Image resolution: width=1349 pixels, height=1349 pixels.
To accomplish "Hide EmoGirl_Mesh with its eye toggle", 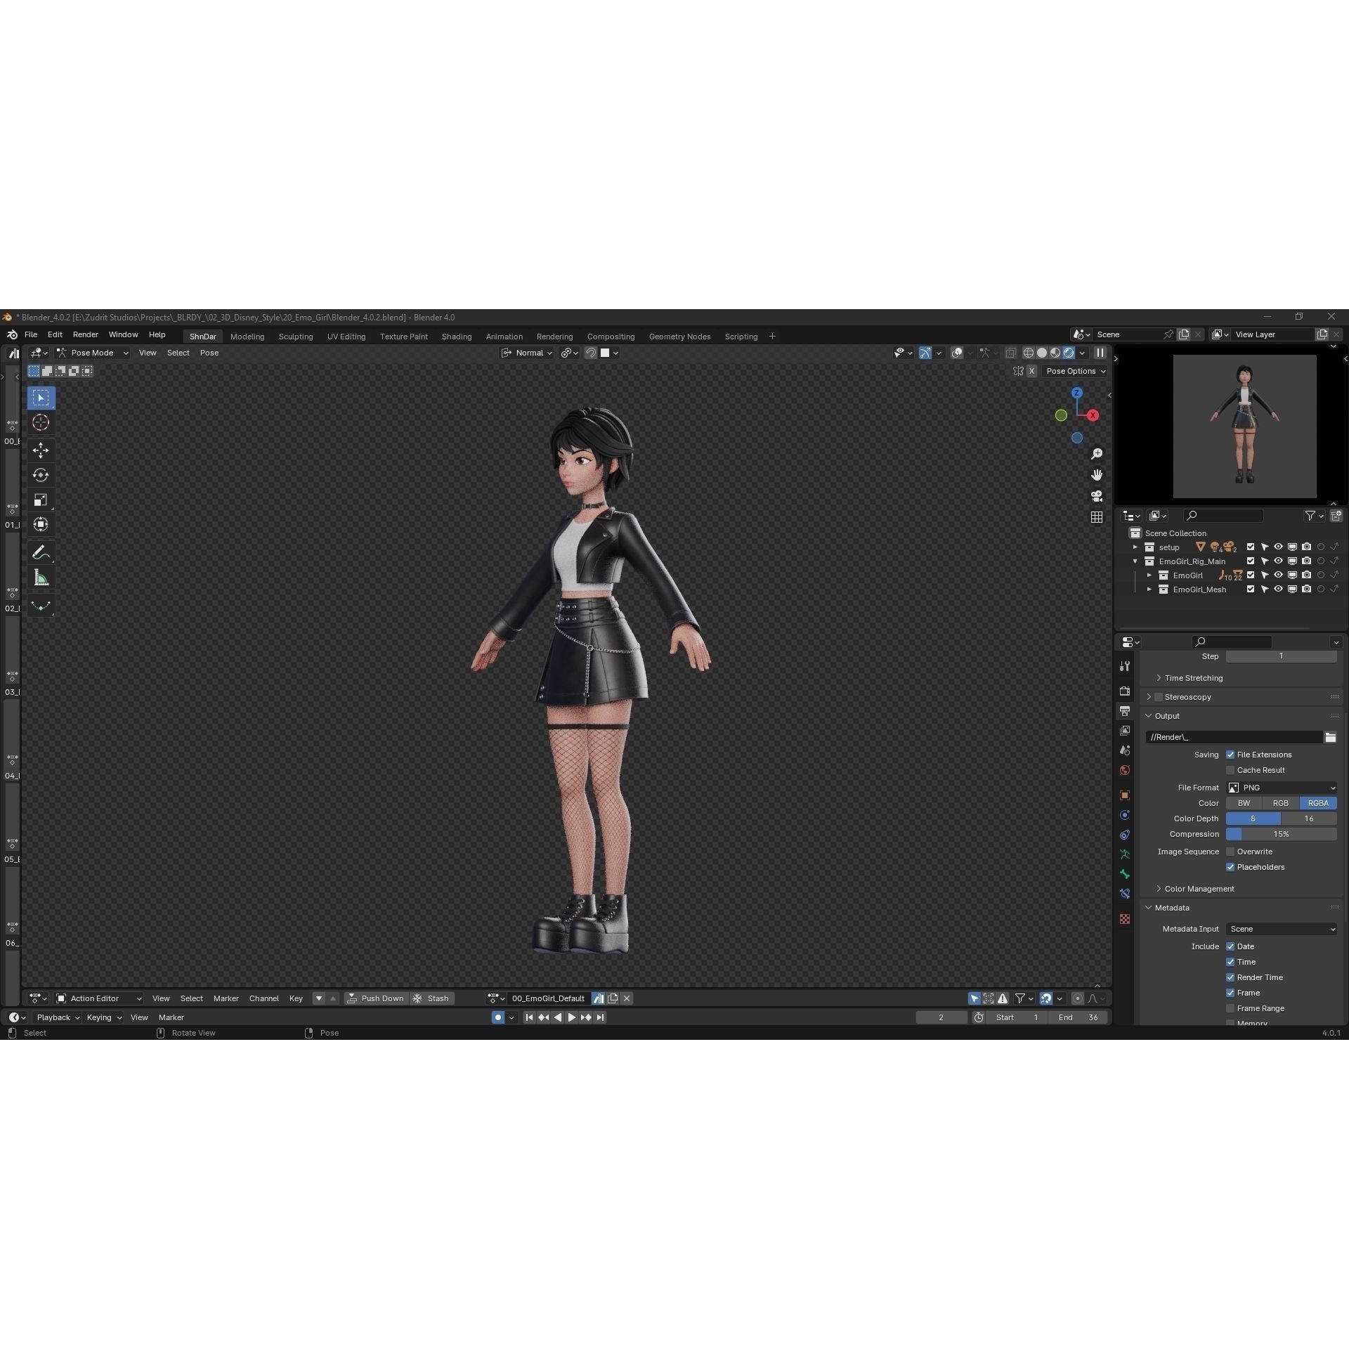I will (x=1279, y=590).
